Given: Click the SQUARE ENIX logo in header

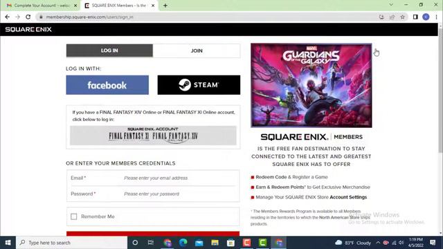Looking at the screenshot, I should 28,29.
